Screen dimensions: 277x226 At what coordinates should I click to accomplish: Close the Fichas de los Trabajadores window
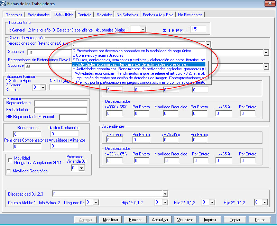click(x=268, y=4)
